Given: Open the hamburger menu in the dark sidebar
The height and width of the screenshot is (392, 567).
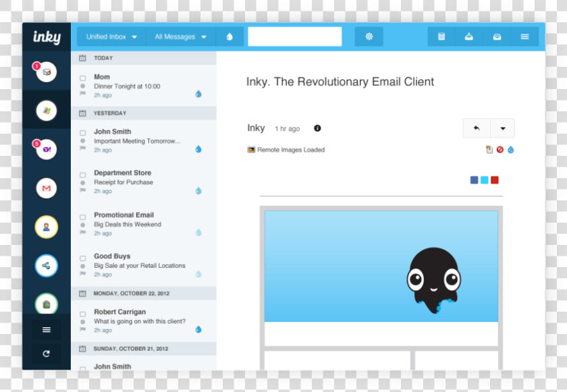Looking at the screenshot, I should 47,329.
